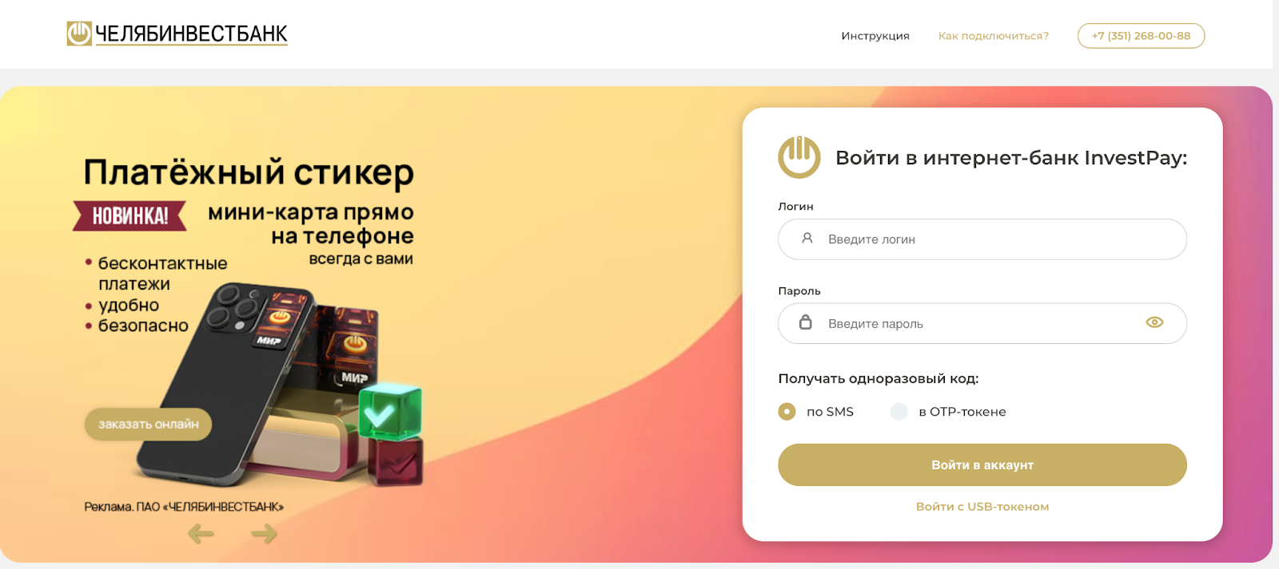The height and width of the screenshot is (569, 1279).
Task: Click the ЧЕЛЯБИНВЕСТБАНК header text link
Action: pos(191,34)
